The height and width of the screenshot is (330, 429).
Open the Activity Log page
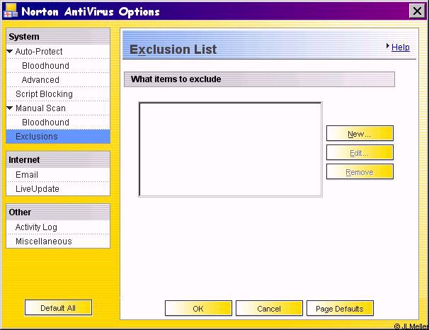[36, 227]
